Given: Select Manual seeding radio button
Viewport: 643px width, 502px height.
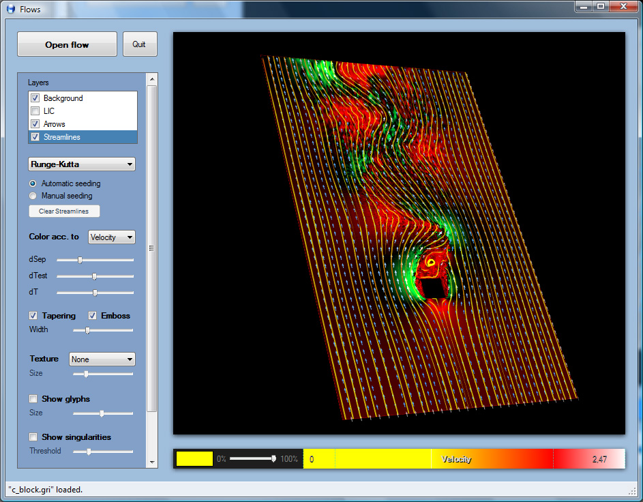Looking at the screenshot, I should 33,196.
